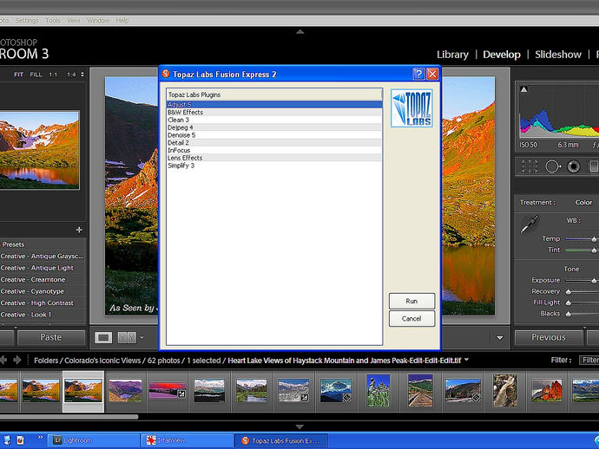
Task: Go forward with the filmstrip arrow
Action: pyautogui.click(x=17, y=360)
